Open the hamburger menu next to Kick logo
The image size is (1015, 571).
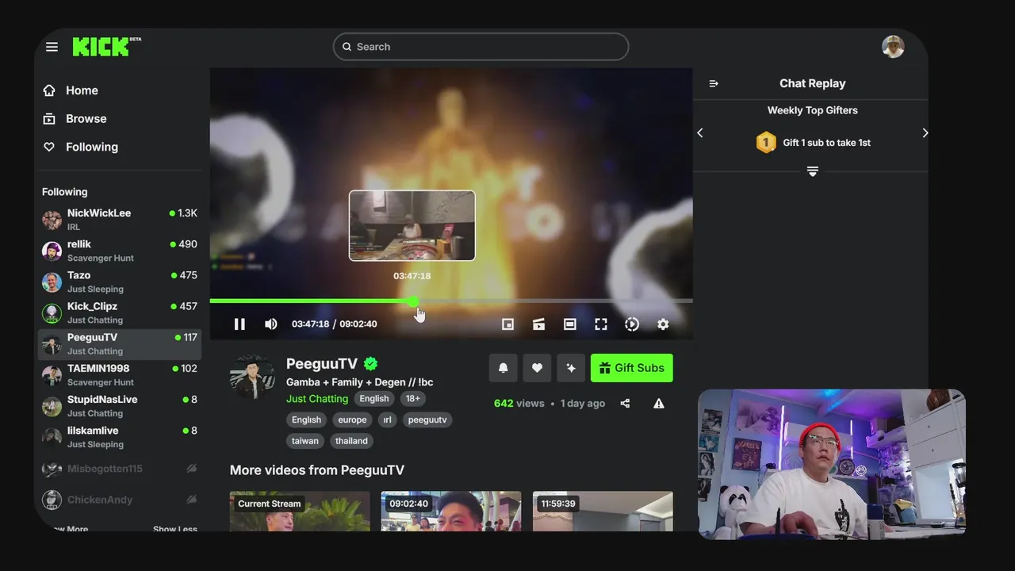tap(52, 47)
